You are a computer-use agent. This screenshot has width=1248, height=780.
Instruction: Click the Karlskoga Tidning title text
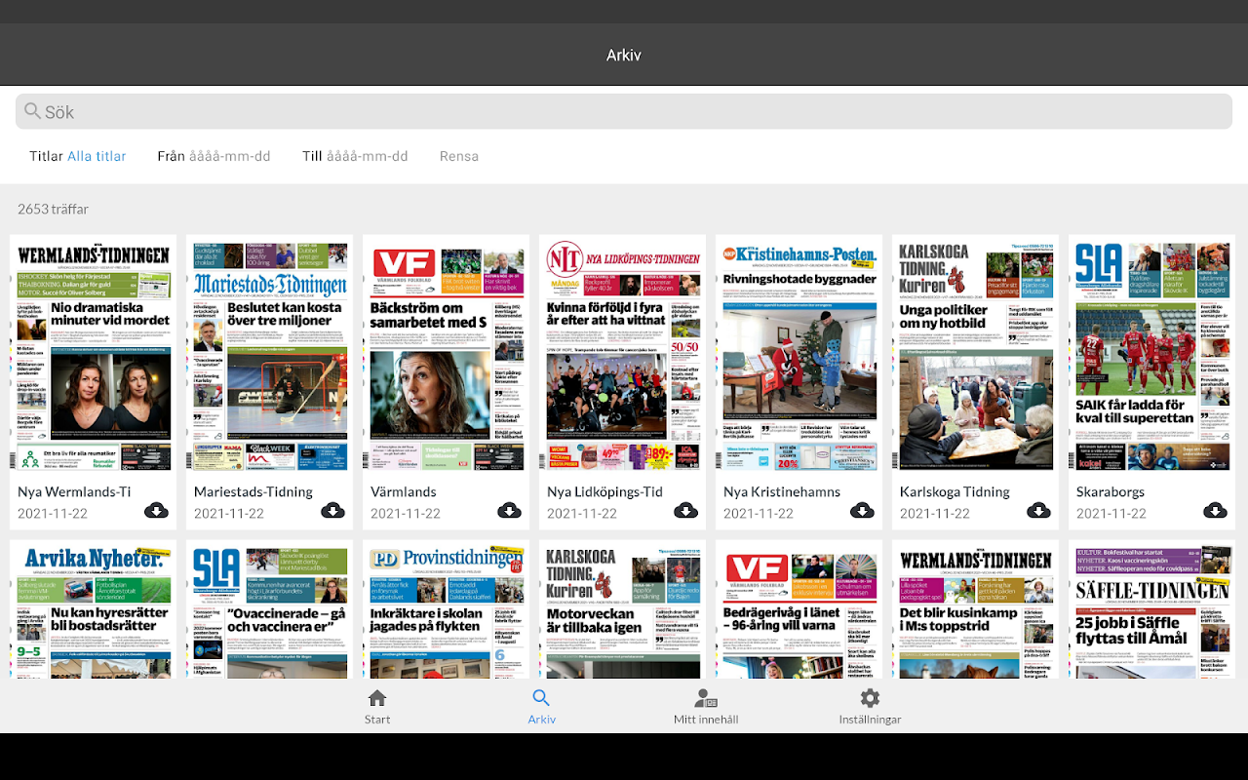coord(955,492)
